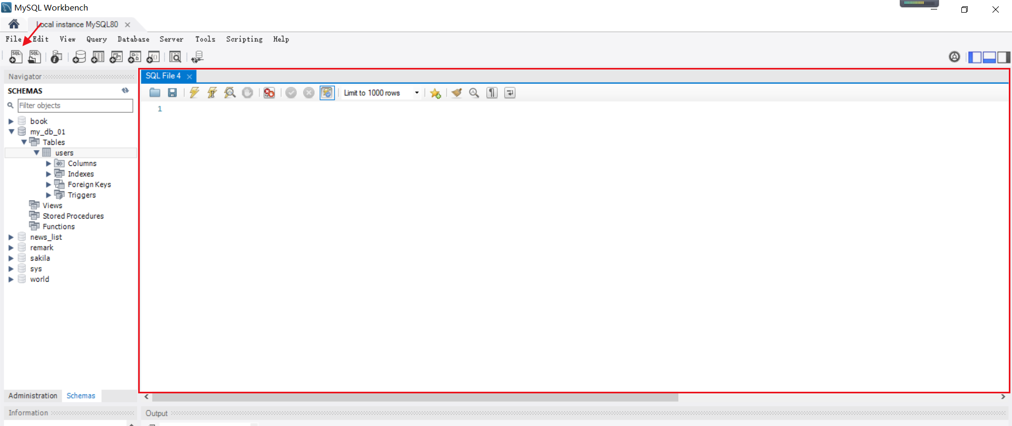Execute the statement under the cursor
Screen dimensions: 1012x426
coord(212,93)
